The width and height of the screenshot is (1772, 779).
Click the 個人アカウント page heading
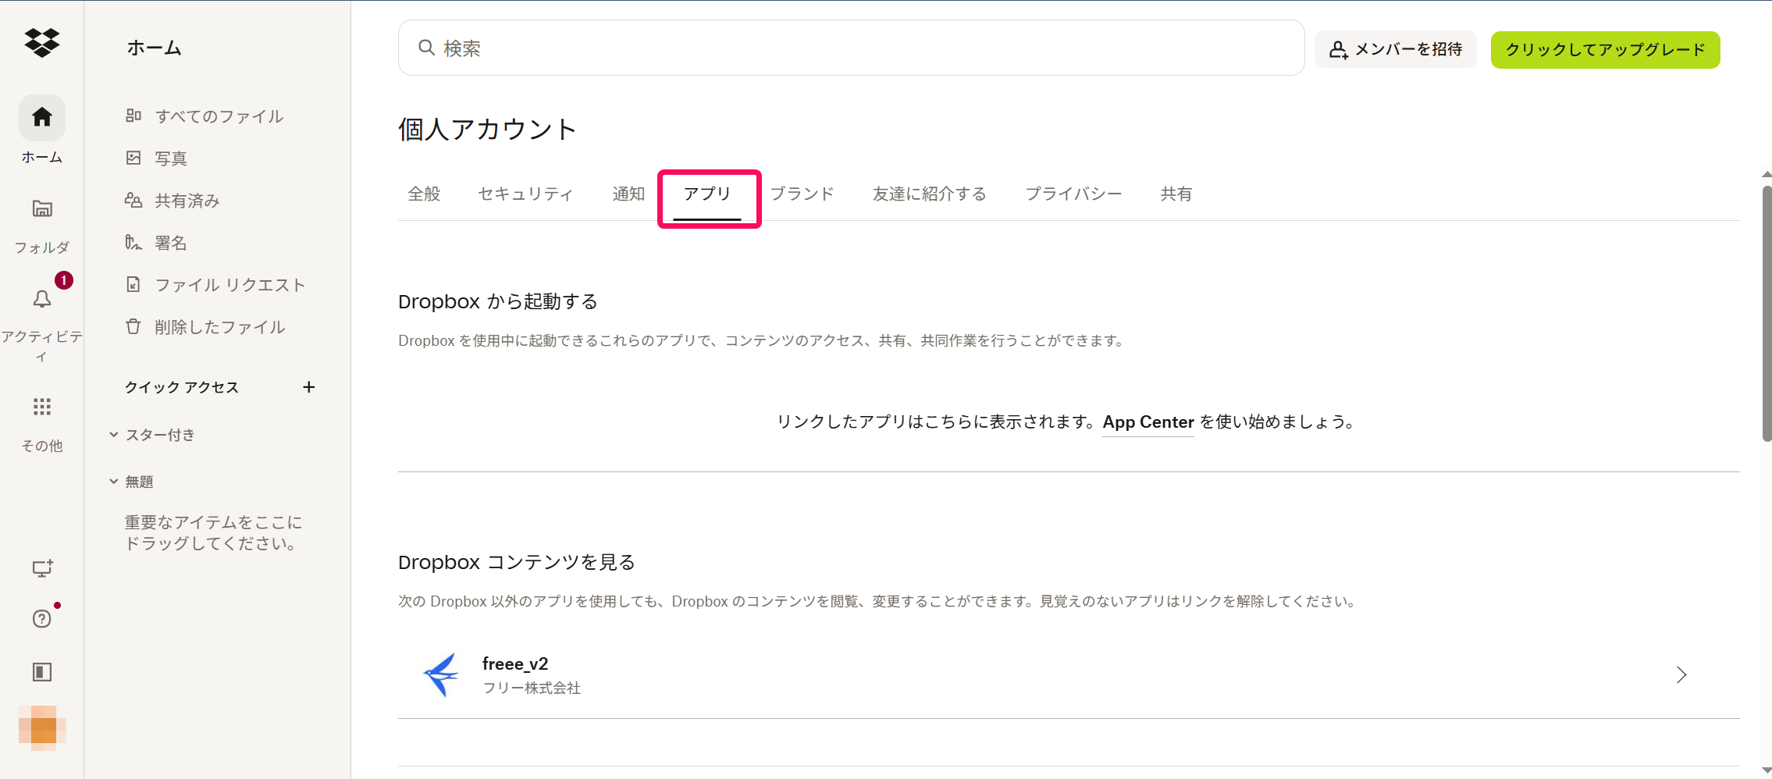click(488, 129)
